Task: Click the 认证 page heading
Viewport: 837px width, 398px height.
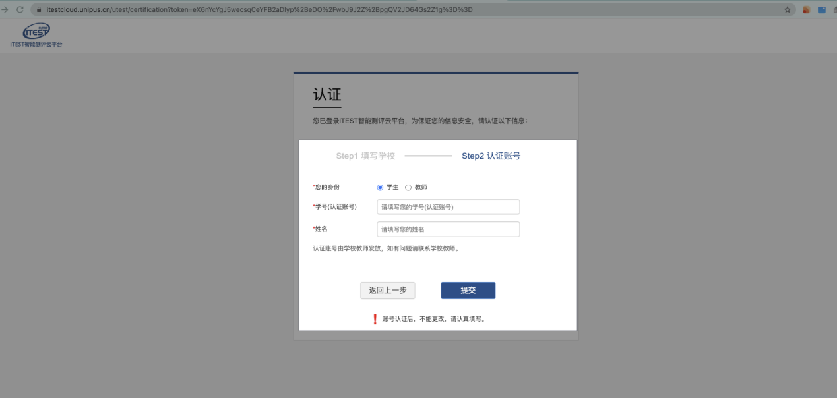Action: 326,95
